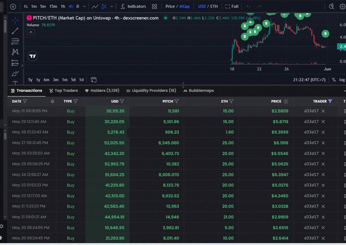The image size is (346, 245).
Task: Click the active TRADER filter icon
Action: (330, 101)
